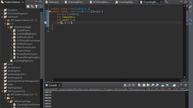Screen dimensions: 193x108
Task: Maximize the editor area
Action: (186, 2)
